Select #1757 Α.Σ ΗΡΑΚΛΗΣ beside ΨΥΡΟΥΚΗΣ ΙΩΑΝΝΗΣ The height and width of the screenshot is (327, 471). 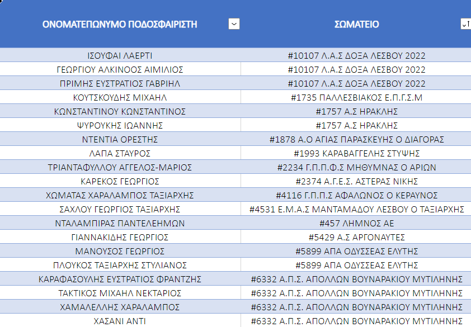click(x=356, y=125)
